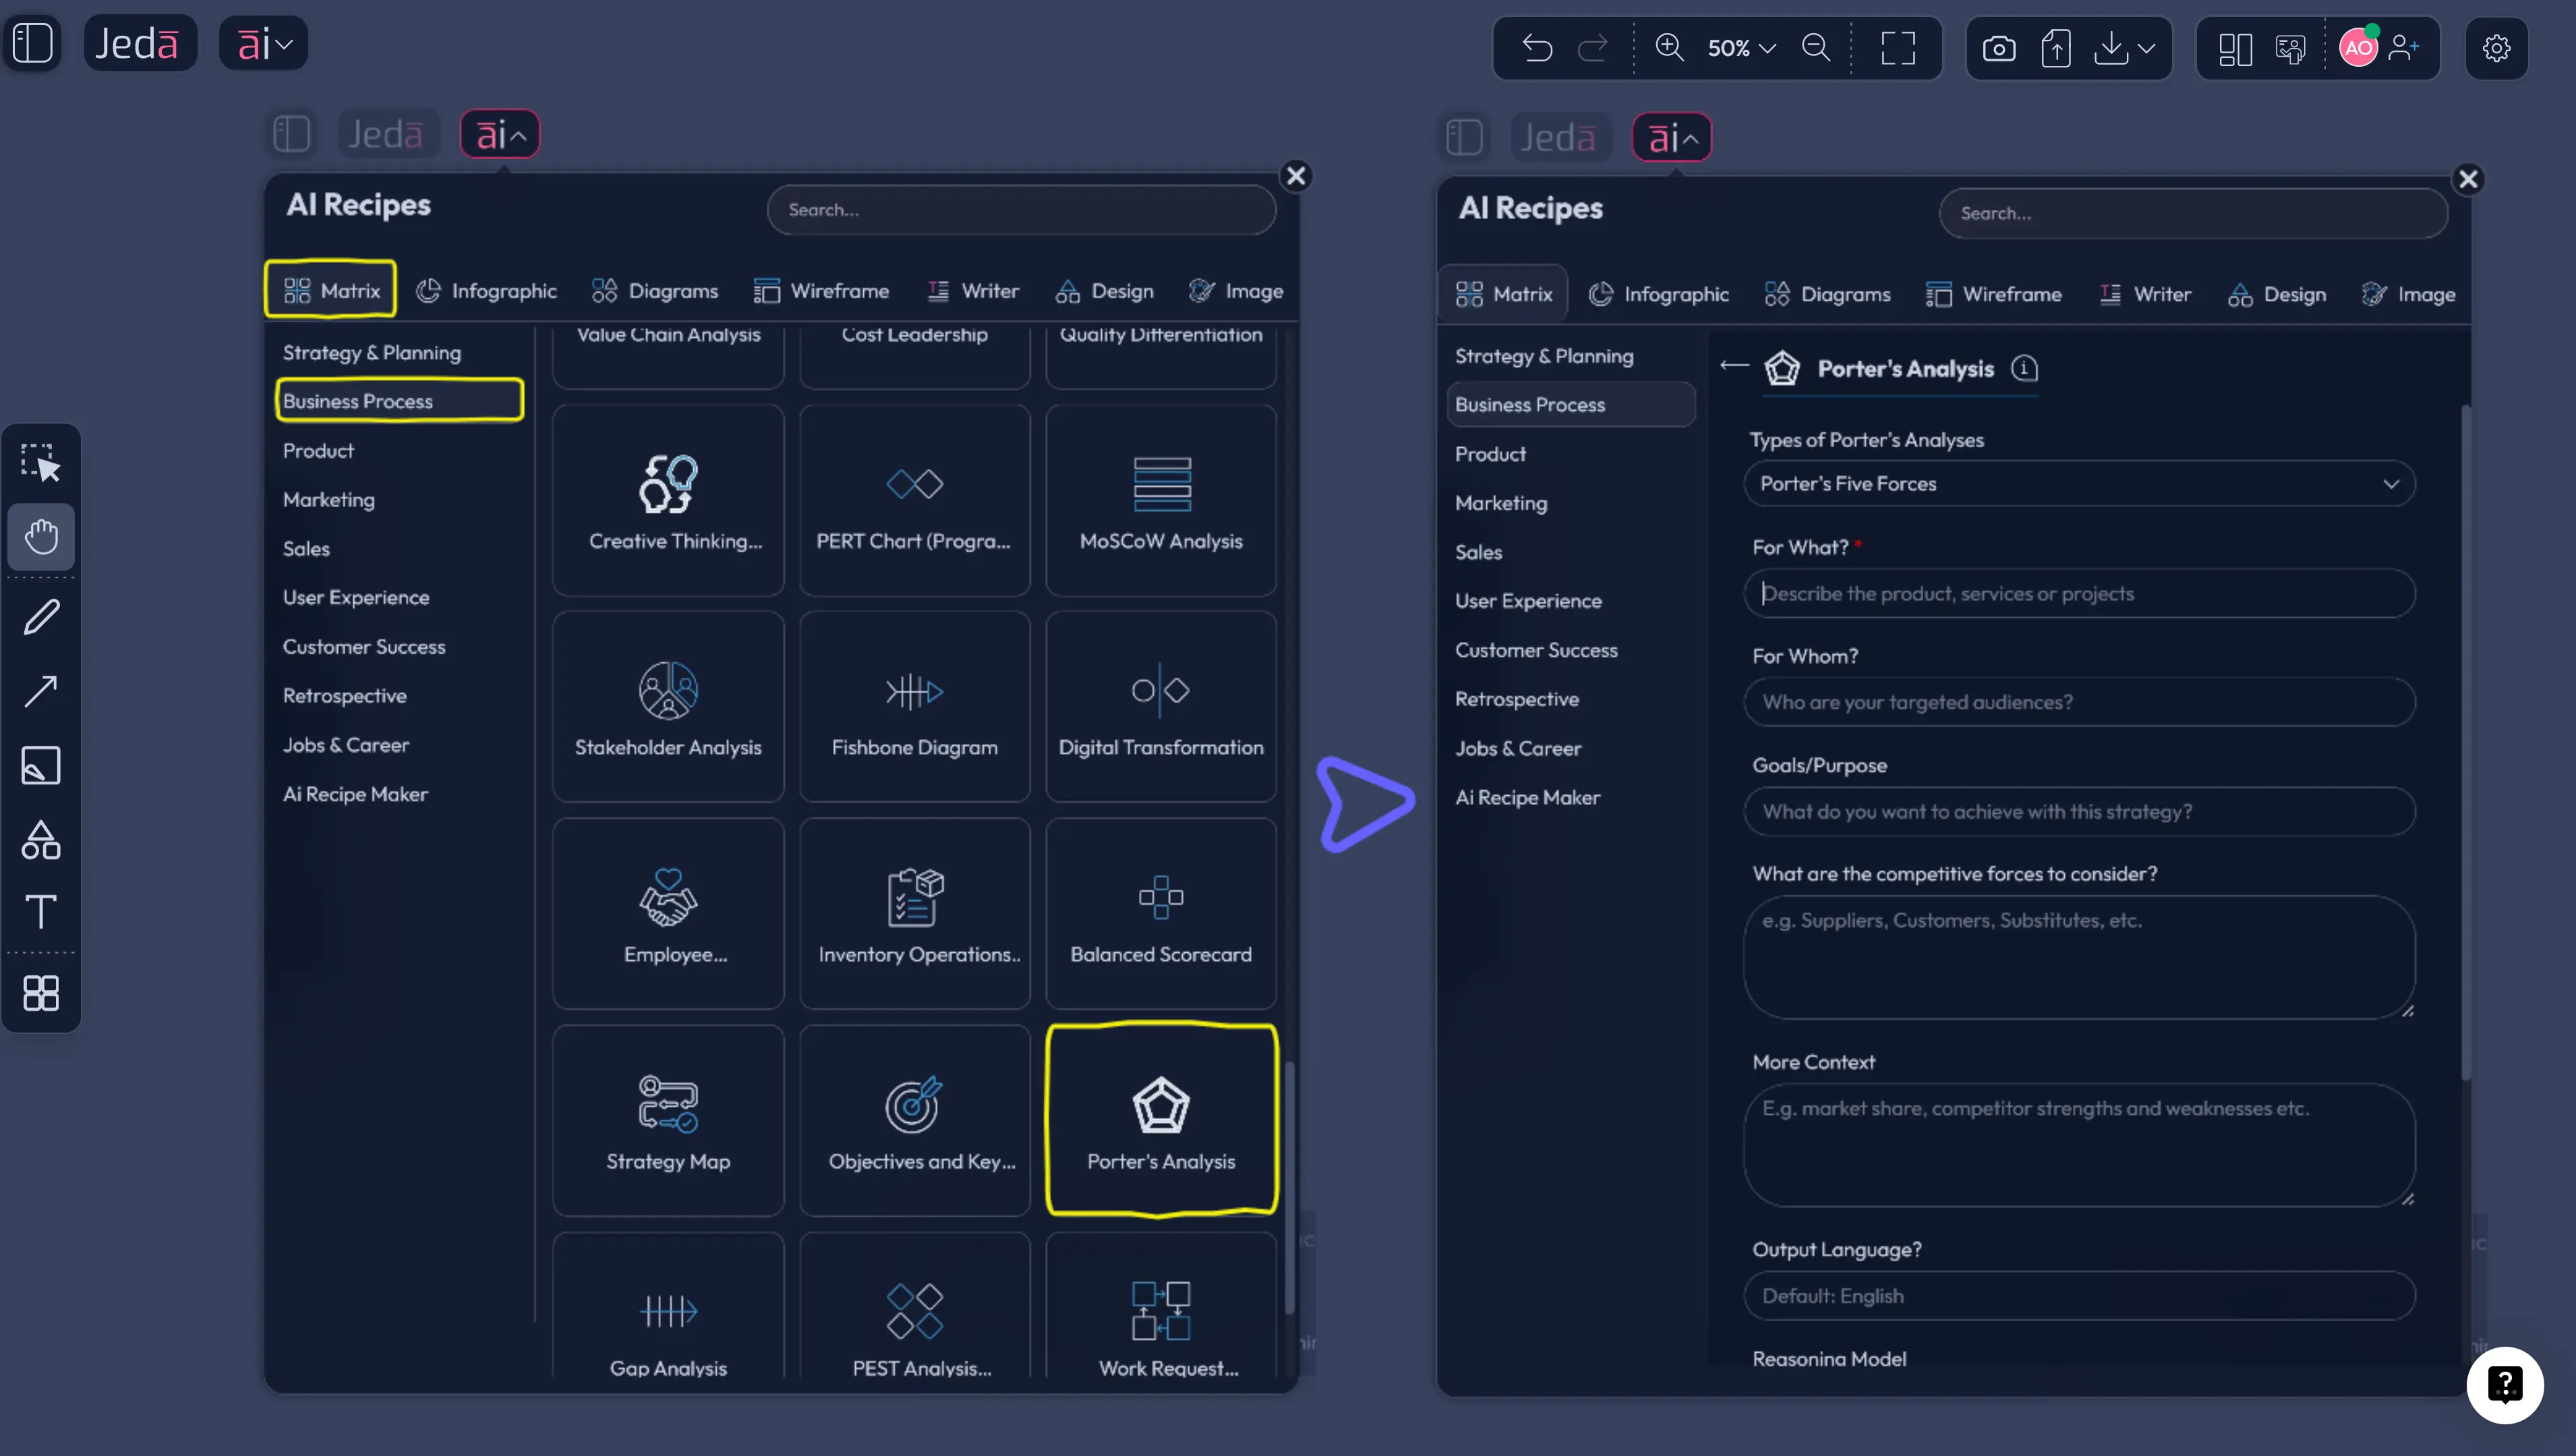
Task: Open the ai menu dropdown at top
Action: [x=264, y=43]
